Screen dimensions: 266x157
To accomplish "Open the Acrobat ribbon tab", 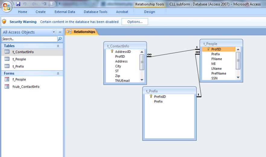I will pos(122,12).
